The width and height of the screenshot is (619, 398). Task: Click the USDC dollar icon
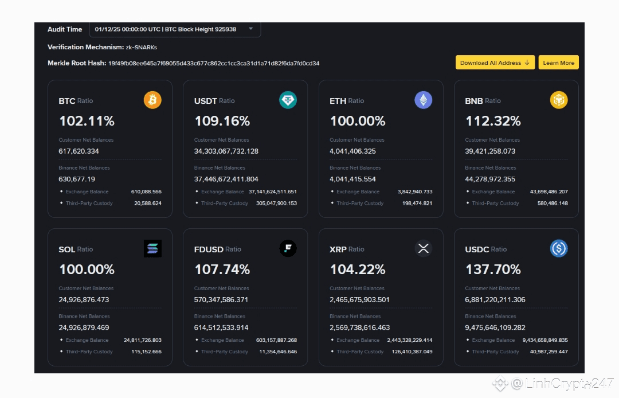(559, 248)
